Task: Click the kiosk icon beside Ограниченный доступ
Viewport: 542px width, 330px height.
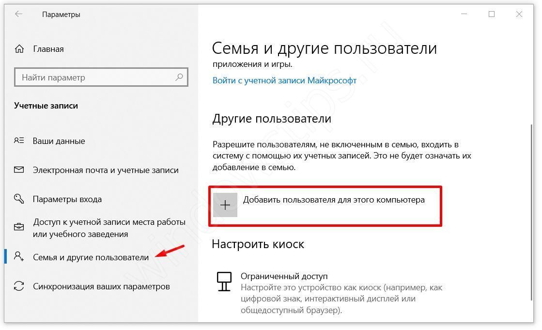Action: [224, 281]
